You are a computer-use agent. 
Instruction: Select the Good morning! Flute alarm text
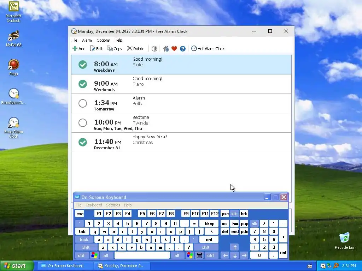pos(147,62)
